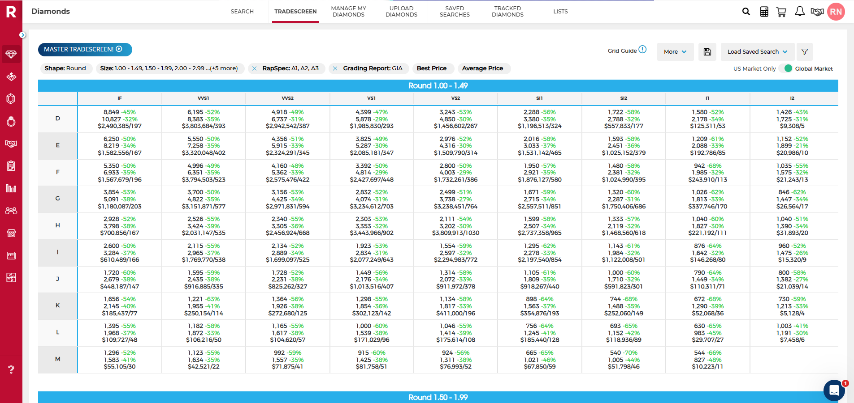Open the chat support bubble
854x403 pixels.
coord(834,390)
